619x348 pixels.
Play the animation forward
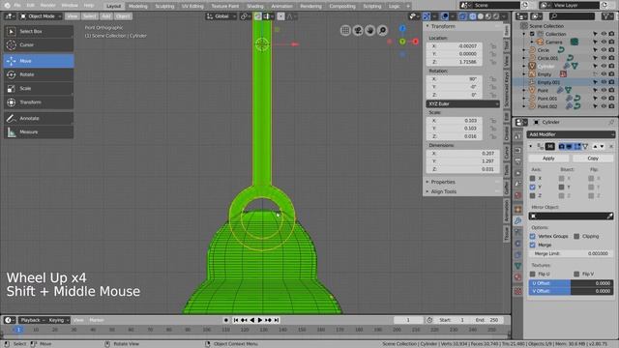point(260,320)
